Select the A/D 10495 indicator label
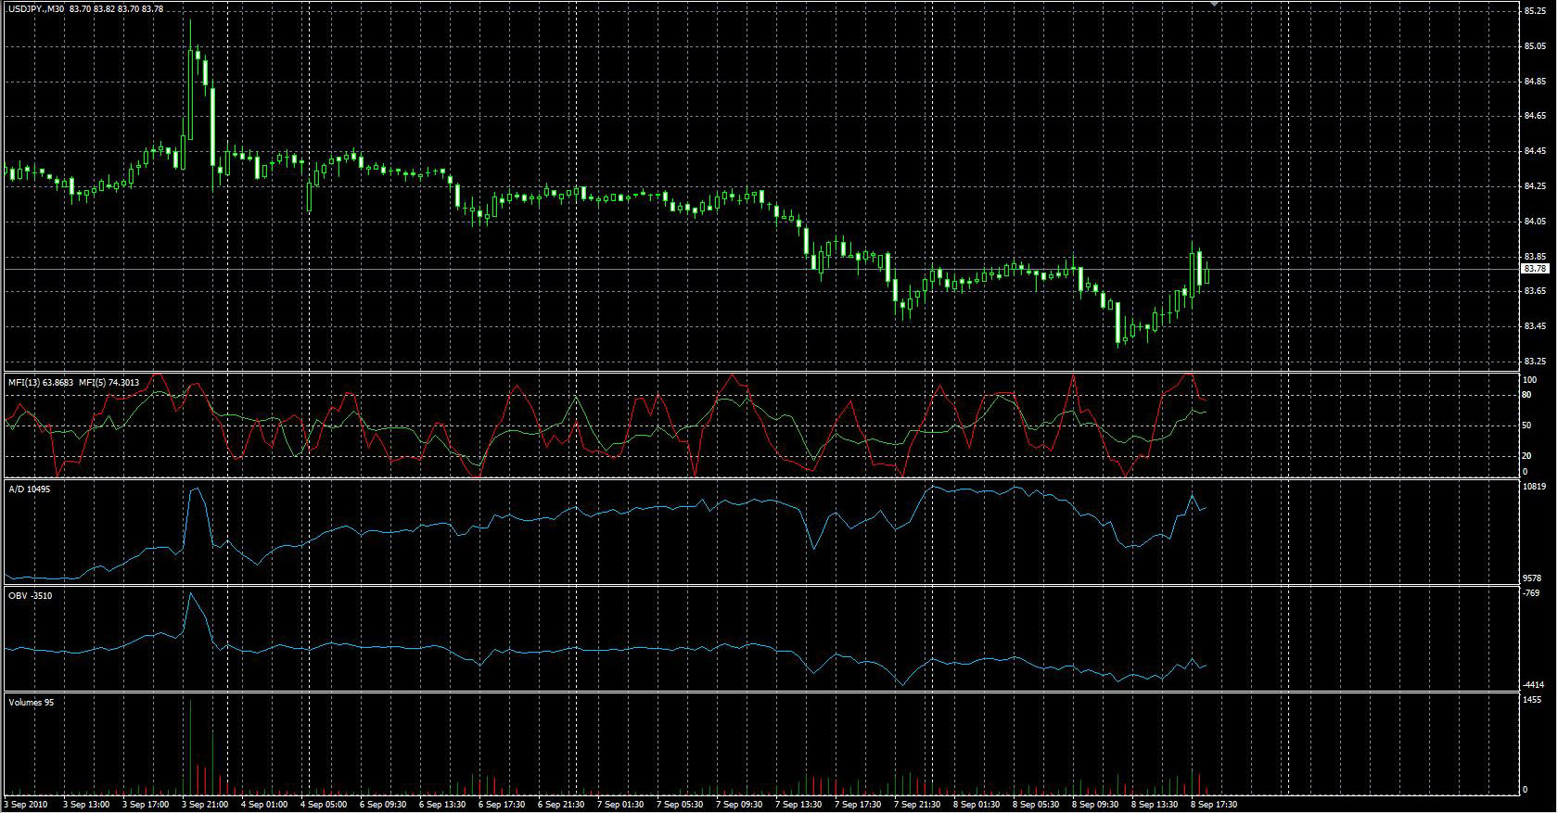1558x813 pixels. click(x=29, y=489)
